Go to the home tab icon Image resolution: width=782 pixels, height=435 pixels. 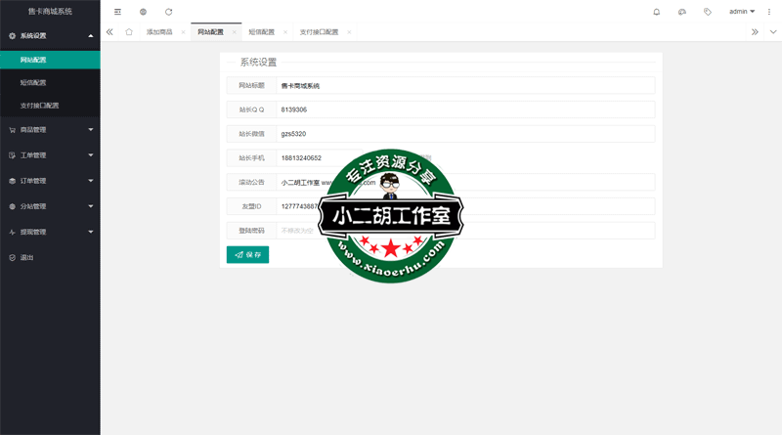(128, 32)
